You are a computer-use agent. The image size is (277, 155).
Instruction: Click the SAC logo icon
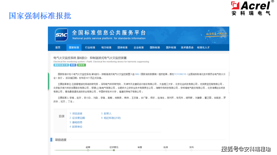click(x=61, y=35)
